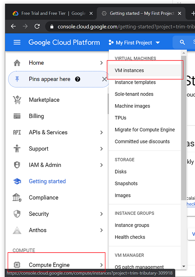Image resolution: width=195 pixels, height=277 pixels.
Task: Go to Getting started page
Action: 47,181
